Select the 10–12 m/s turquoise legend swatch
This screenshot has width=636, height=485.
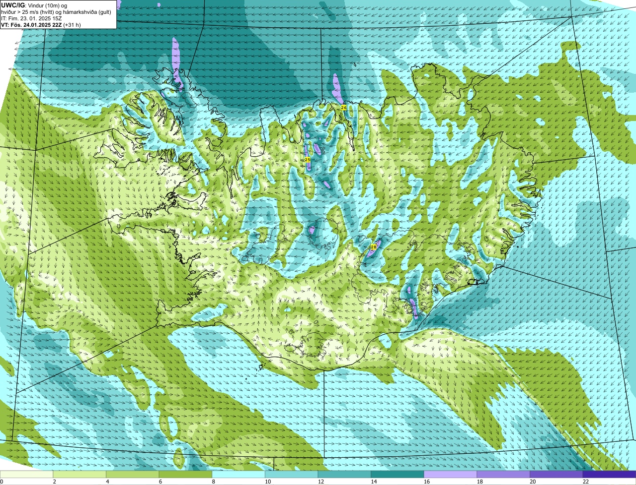point(292,474)
